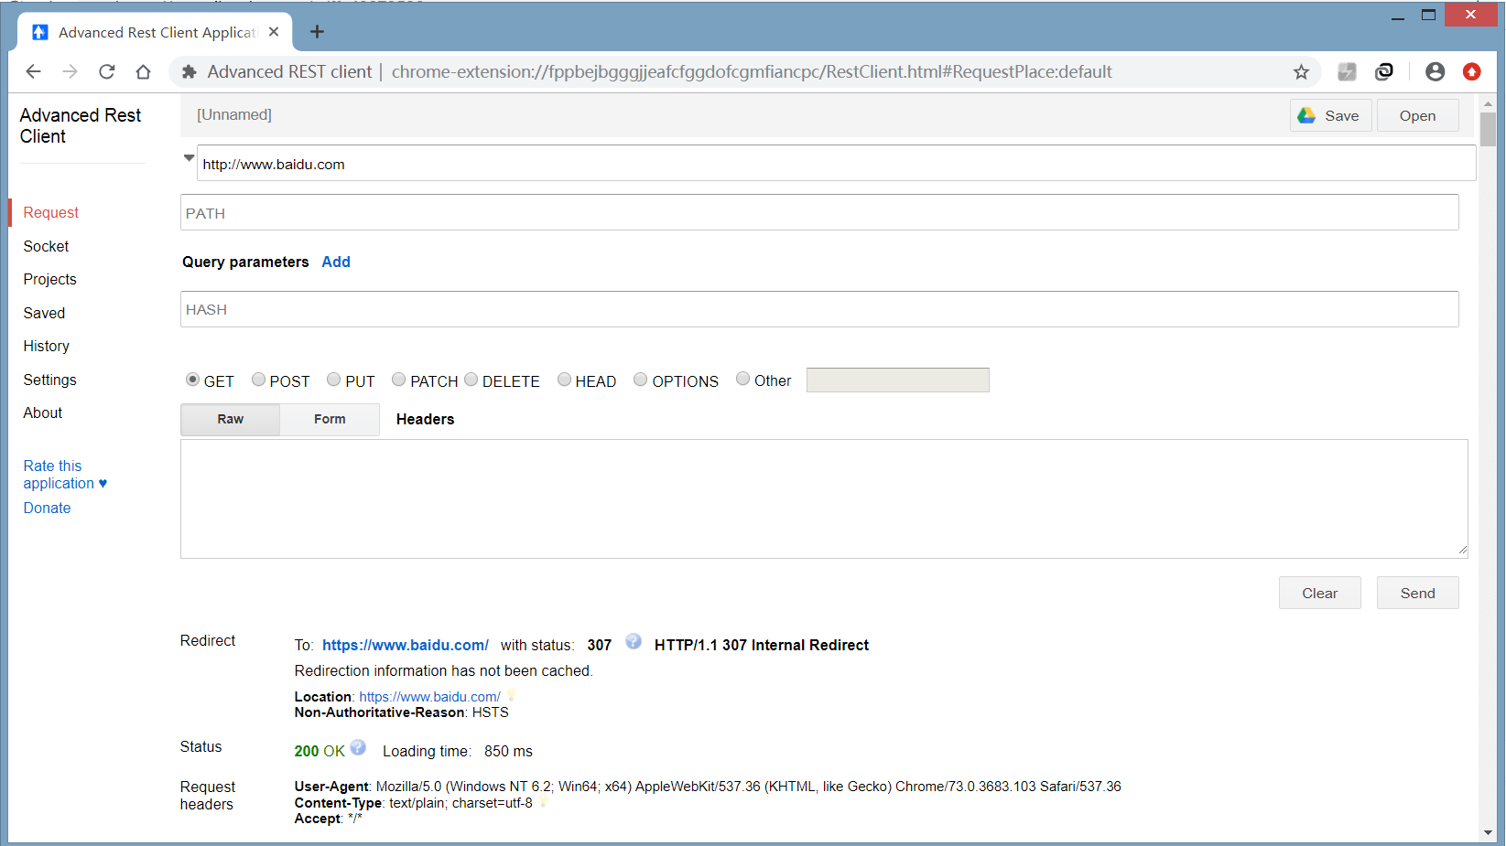
Task: Click the browser address bar URL
Action: click(752, 71)
